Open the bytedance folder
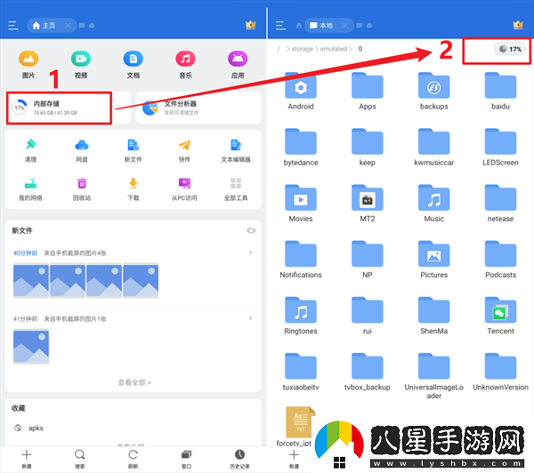This screenshot has height=473, width=534. [x=301, y=148]
